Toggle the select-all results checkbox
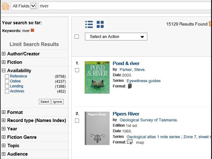 click(77, 37)
